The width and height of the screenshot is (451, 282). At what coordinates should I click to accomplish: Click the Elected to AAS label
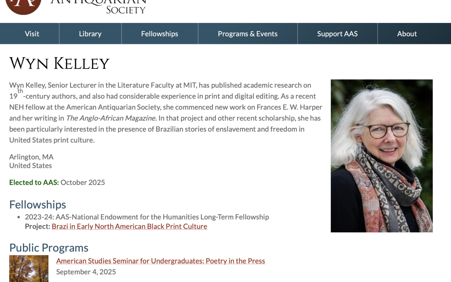tap(33, 182)
